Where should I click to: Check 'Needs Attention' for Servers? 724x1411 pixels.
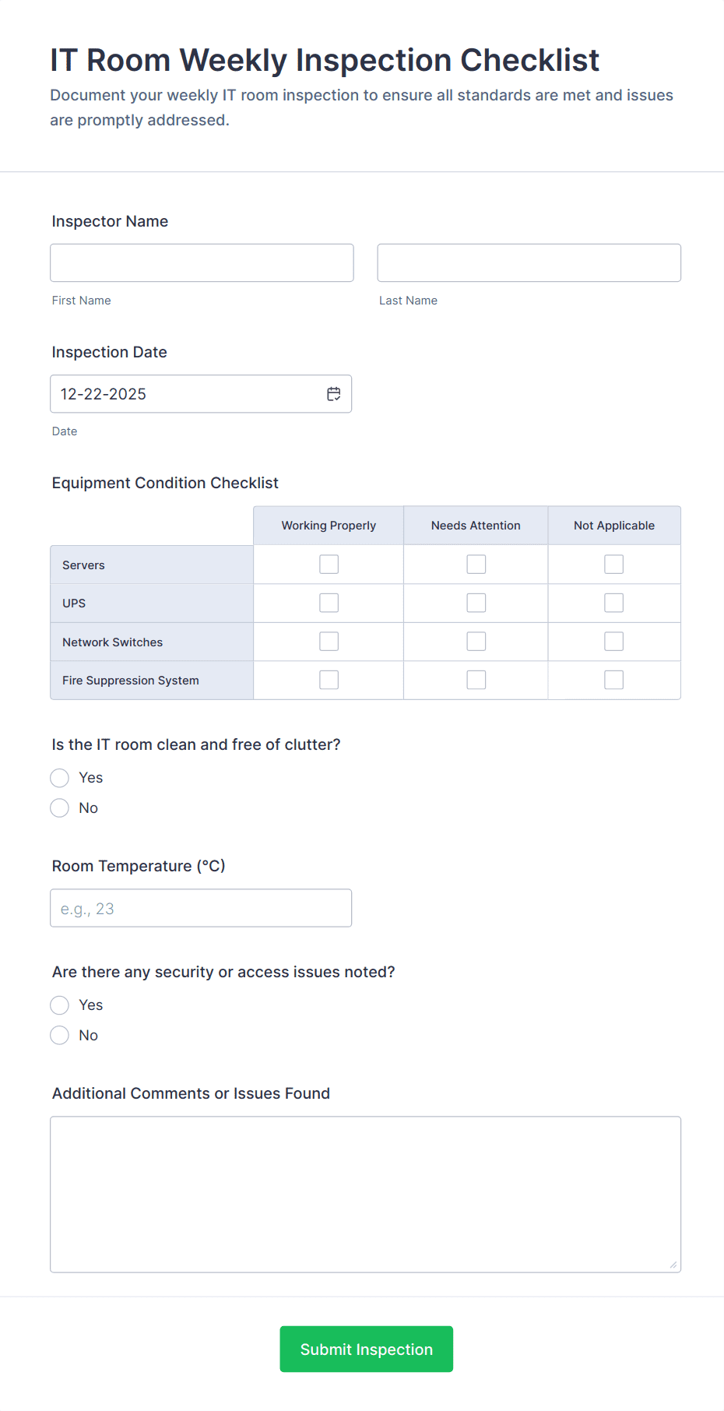pyautogui.click(x=475, y=563)
